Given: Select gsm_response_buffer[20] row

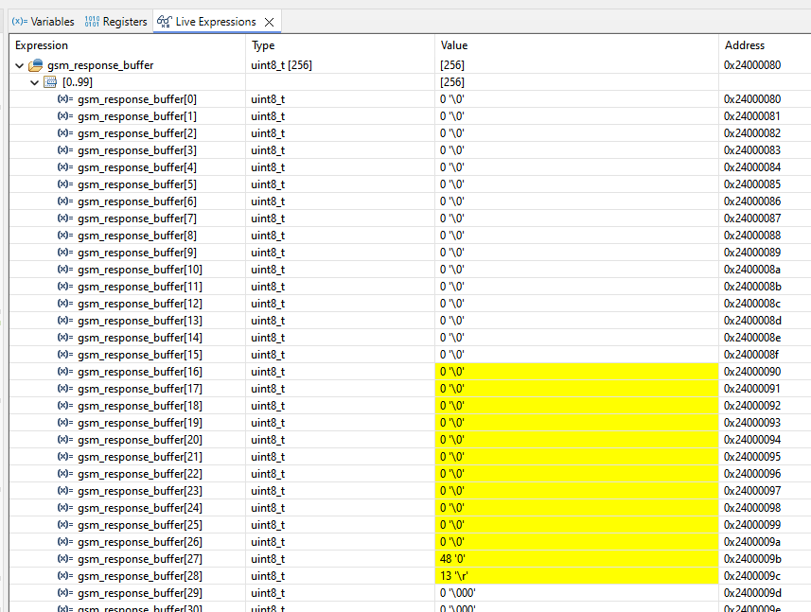Looking at the screenshot, I should [410, 441].
